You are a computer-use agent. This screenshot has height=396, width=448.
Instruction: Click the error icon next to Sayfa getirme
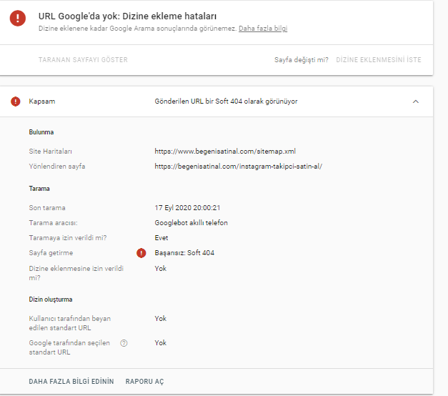click(x=141, y=253)
